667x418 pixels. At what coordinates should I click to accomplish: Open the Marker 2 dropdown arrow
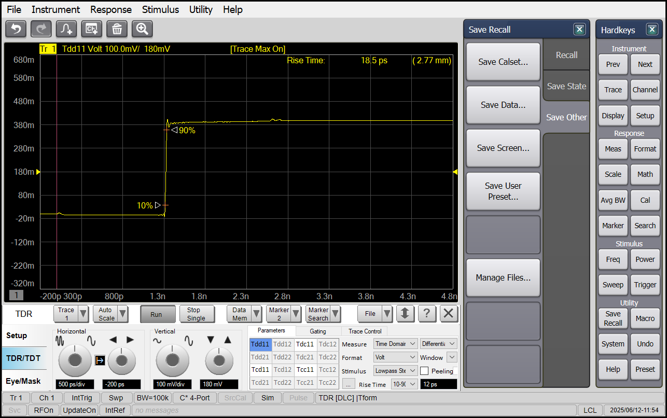pos(296,314)
